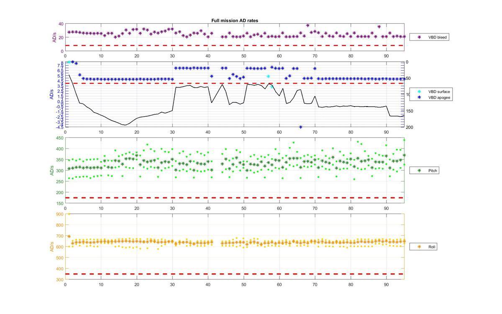Click the "50" tick on the right depth axis
This screenshot has height=314, width=502.
pyautogui.click(x=408, y=78)
